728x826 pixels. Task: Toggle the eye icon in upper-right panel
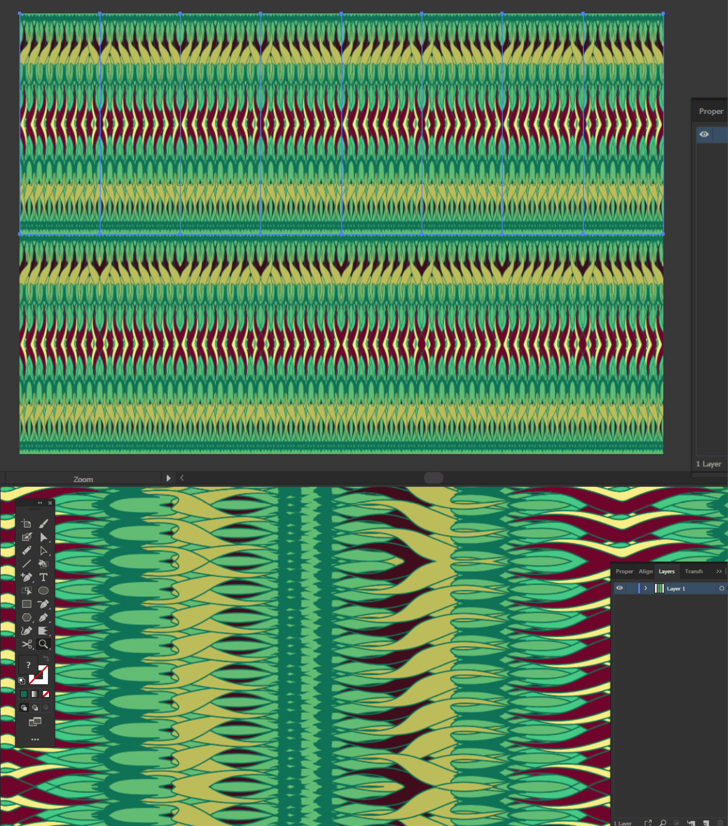point(704,134)
